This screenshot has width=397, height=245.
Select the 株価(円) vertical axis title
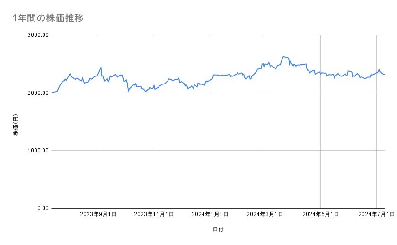point(16,125)
